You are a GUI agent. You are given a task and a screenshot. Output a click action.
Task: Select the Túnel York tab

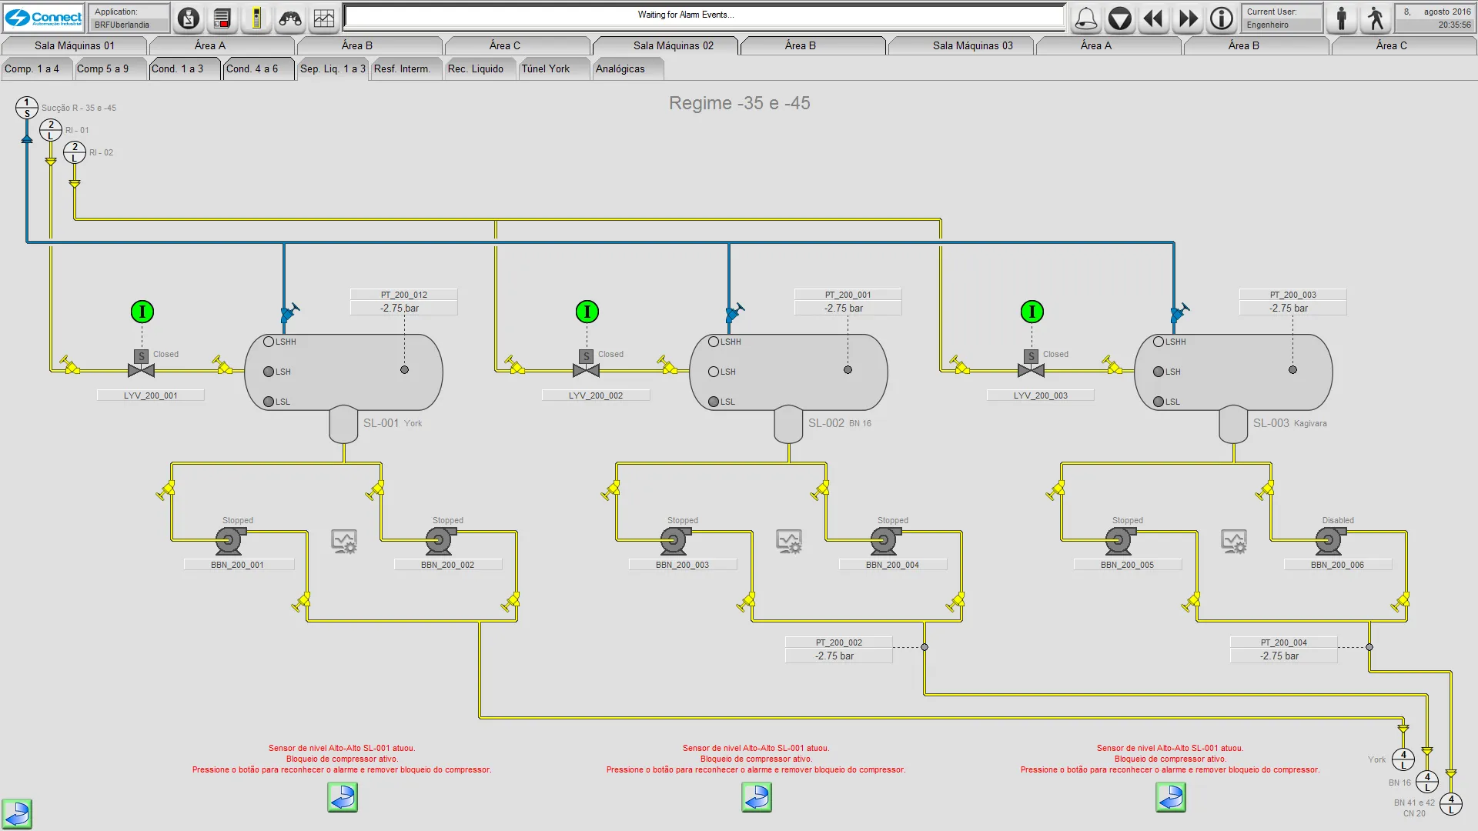(546, 68)
